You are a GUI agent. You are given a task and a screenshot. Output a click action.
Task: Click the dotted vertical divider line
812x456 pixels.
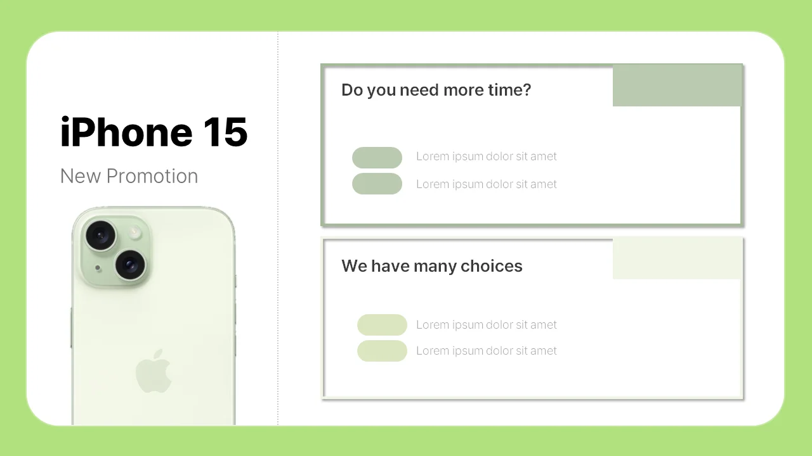pyautogui.click(x=278, y=228)
